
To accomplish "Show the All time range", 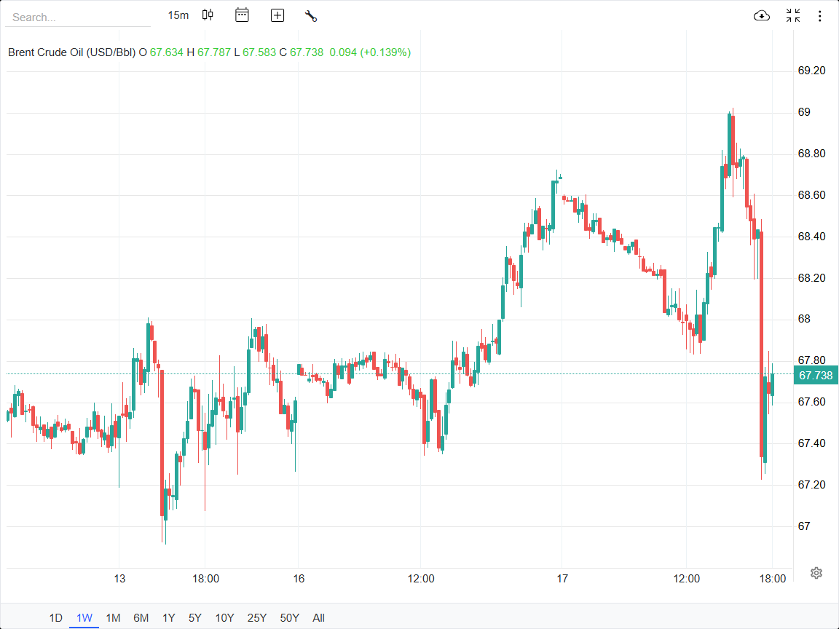I will point(318,618).
